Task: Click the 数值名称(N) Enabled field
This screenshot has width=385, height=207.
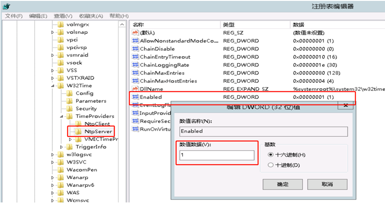Action: (264, 131)
